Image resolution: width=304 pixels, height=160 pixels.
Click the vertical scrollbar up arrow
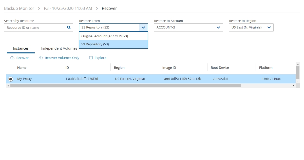(x=298, y=64)
